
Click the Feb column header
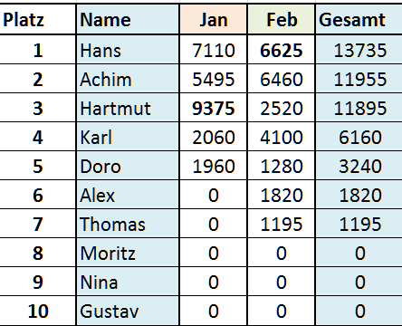tap(282, 20)
